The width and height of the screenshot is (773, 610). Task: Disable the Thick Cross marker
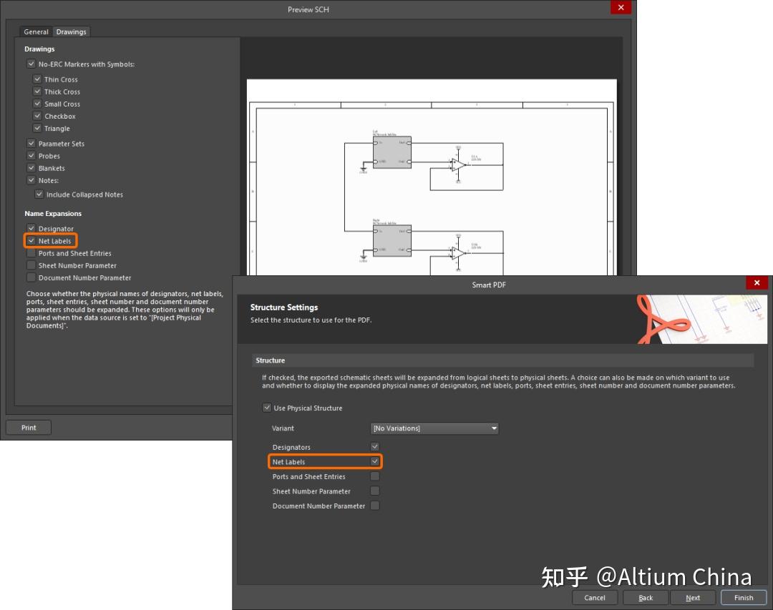(x=38, y=92)
